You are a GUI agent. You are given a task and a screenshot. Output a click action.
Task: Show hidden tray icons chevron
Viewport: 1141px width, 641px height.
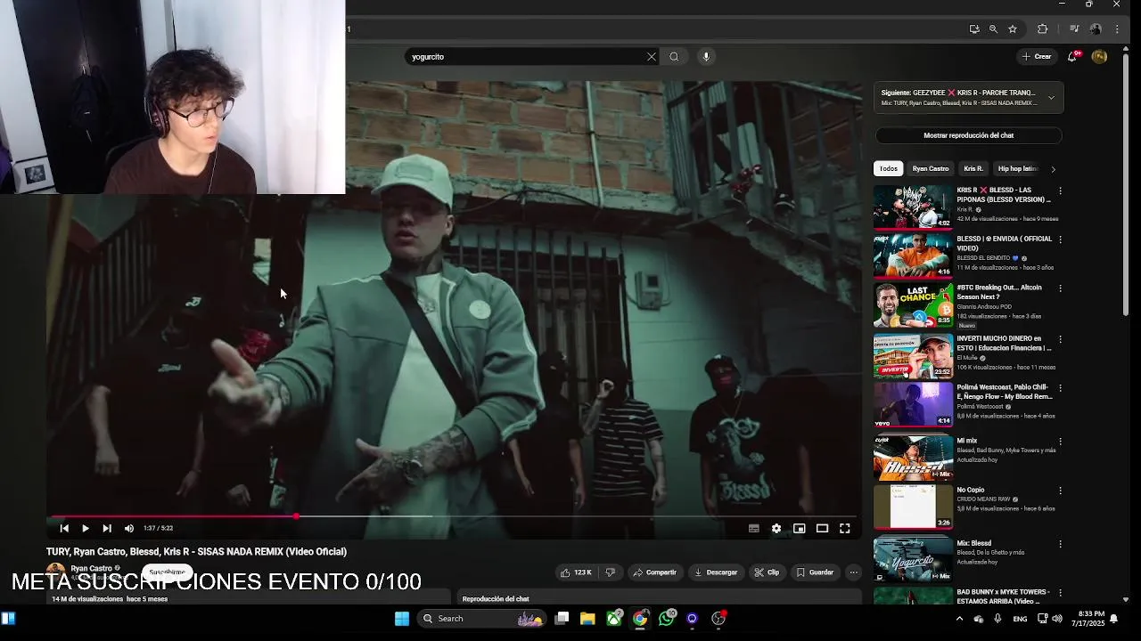click(959, 619)
